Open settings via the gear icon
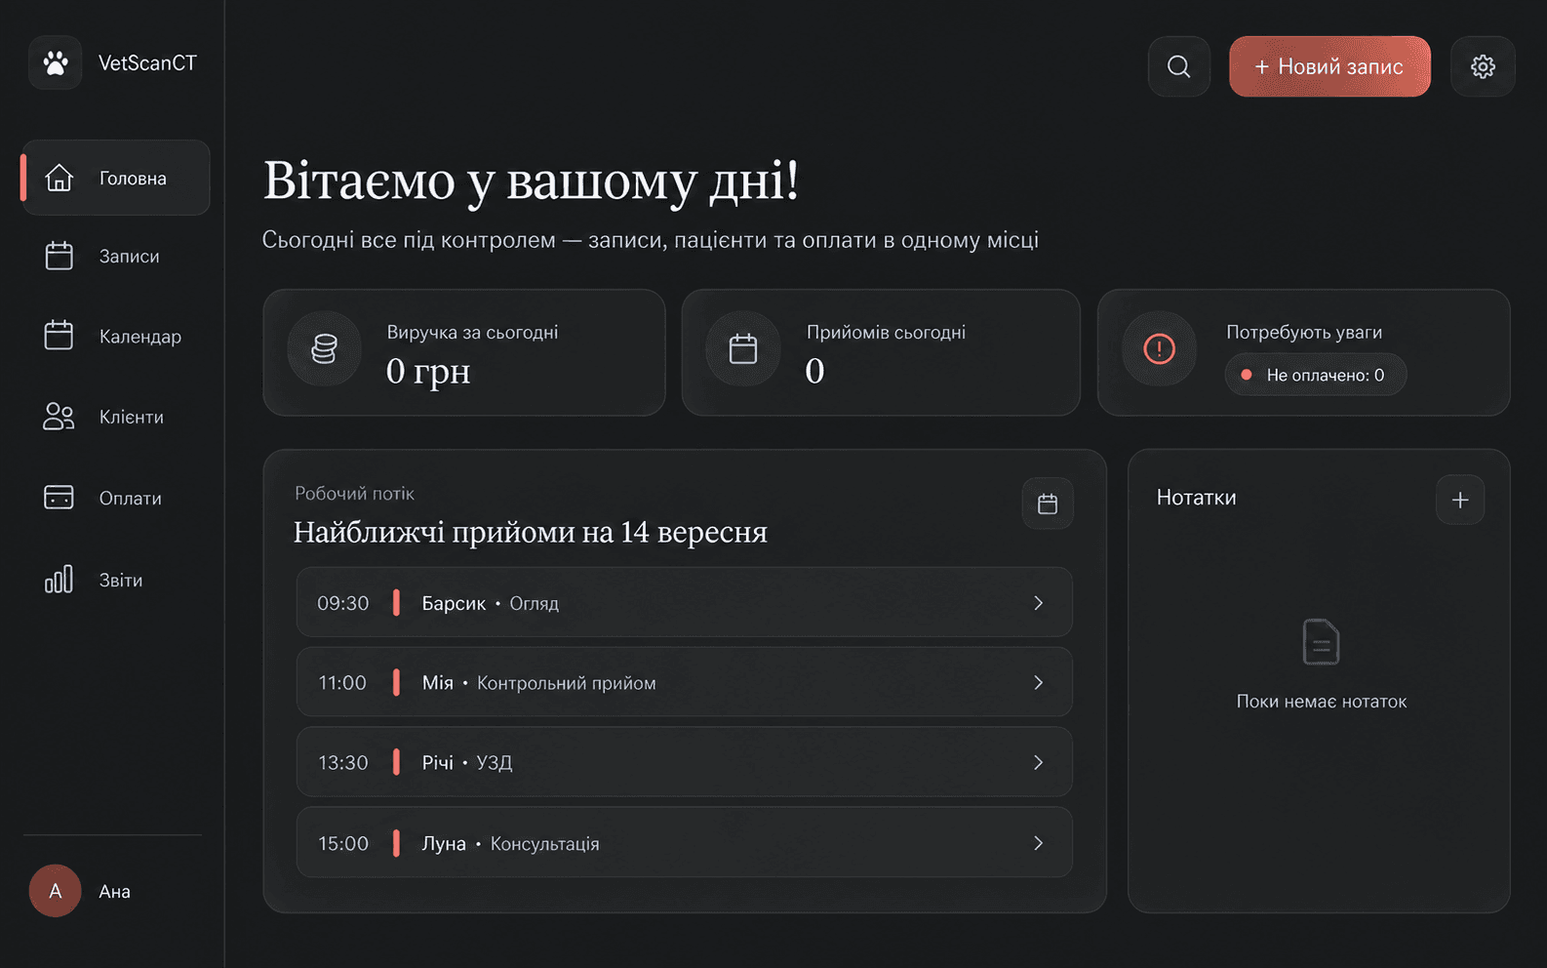The width and height of the screenshot is (1547, 968). pyautogui.click(x=1483, y=66)
